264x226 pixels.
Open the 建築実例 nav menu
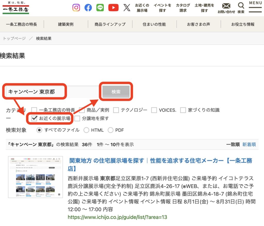point(66,24)
